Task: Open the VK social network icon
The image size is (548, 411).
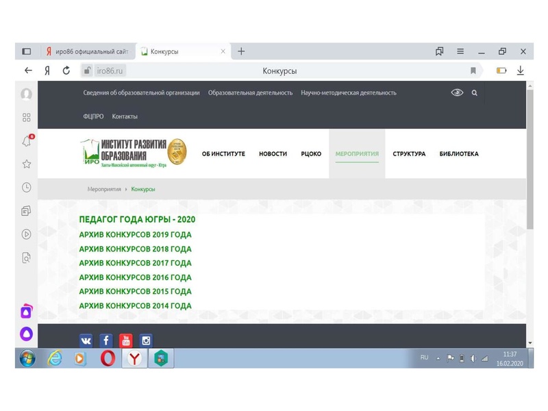Action: (86, 340)
